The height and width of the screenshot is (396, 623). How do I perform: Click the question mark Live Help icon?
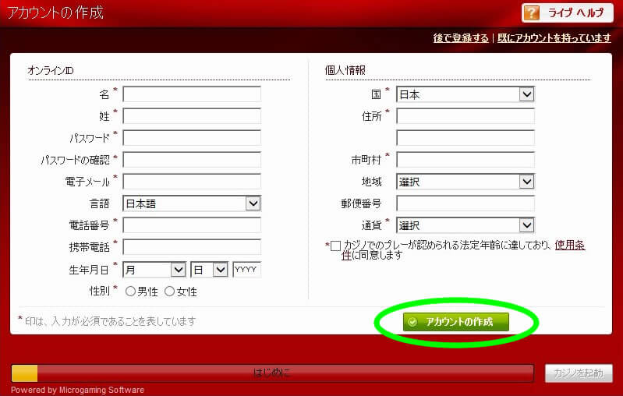point(532,13)
